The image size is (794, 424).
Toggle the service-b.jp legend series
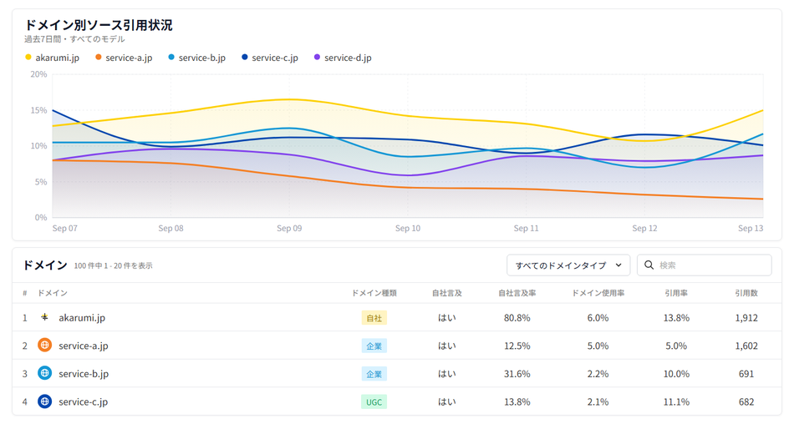pyautogui.click(x=197, y=58)
